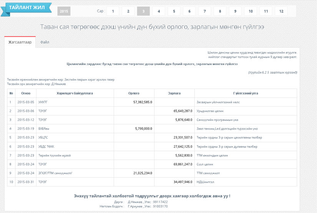Click the Гүйлгээний утга column header
The height and width of the screenshot is (213, 317).
click(x=246, y=93)
